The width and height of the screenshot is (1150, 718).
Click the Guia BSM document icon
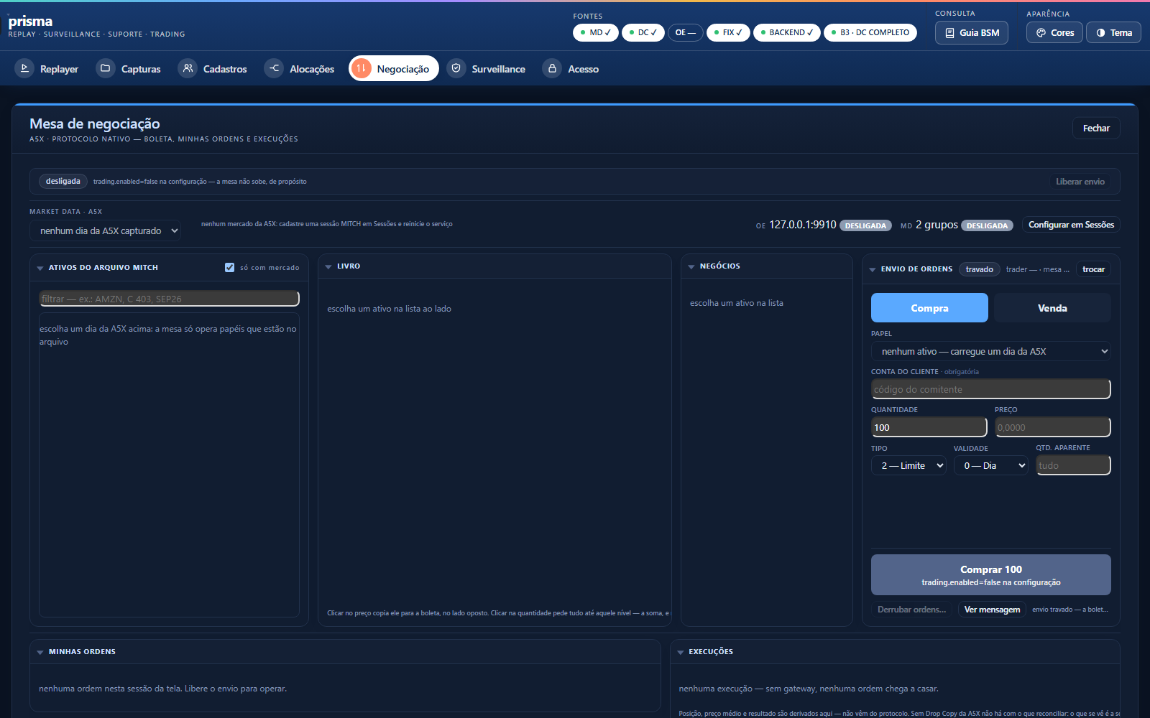[949, 33]
